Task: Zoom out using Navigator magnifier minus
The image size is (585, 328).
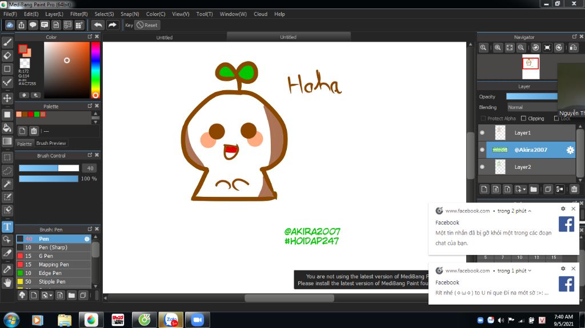Action: point(521,48)
